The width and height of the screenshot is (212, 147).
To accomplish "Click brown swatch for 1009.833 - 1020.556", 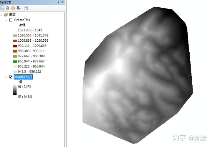I will tap(15, 41).
